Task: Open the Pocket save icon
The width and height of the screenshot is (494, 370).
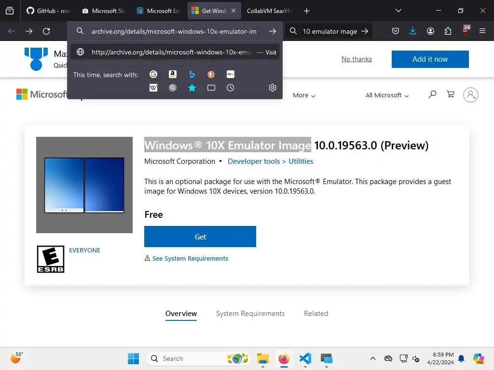Action: click(396, 31)
